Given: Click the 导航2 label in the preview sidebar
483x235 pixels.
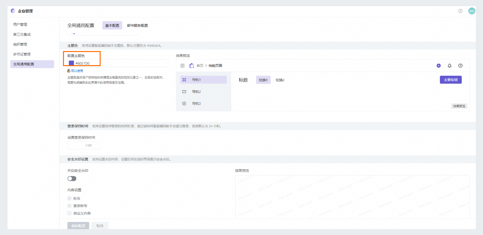Looking at the screenshot, I should coord(196,92).
